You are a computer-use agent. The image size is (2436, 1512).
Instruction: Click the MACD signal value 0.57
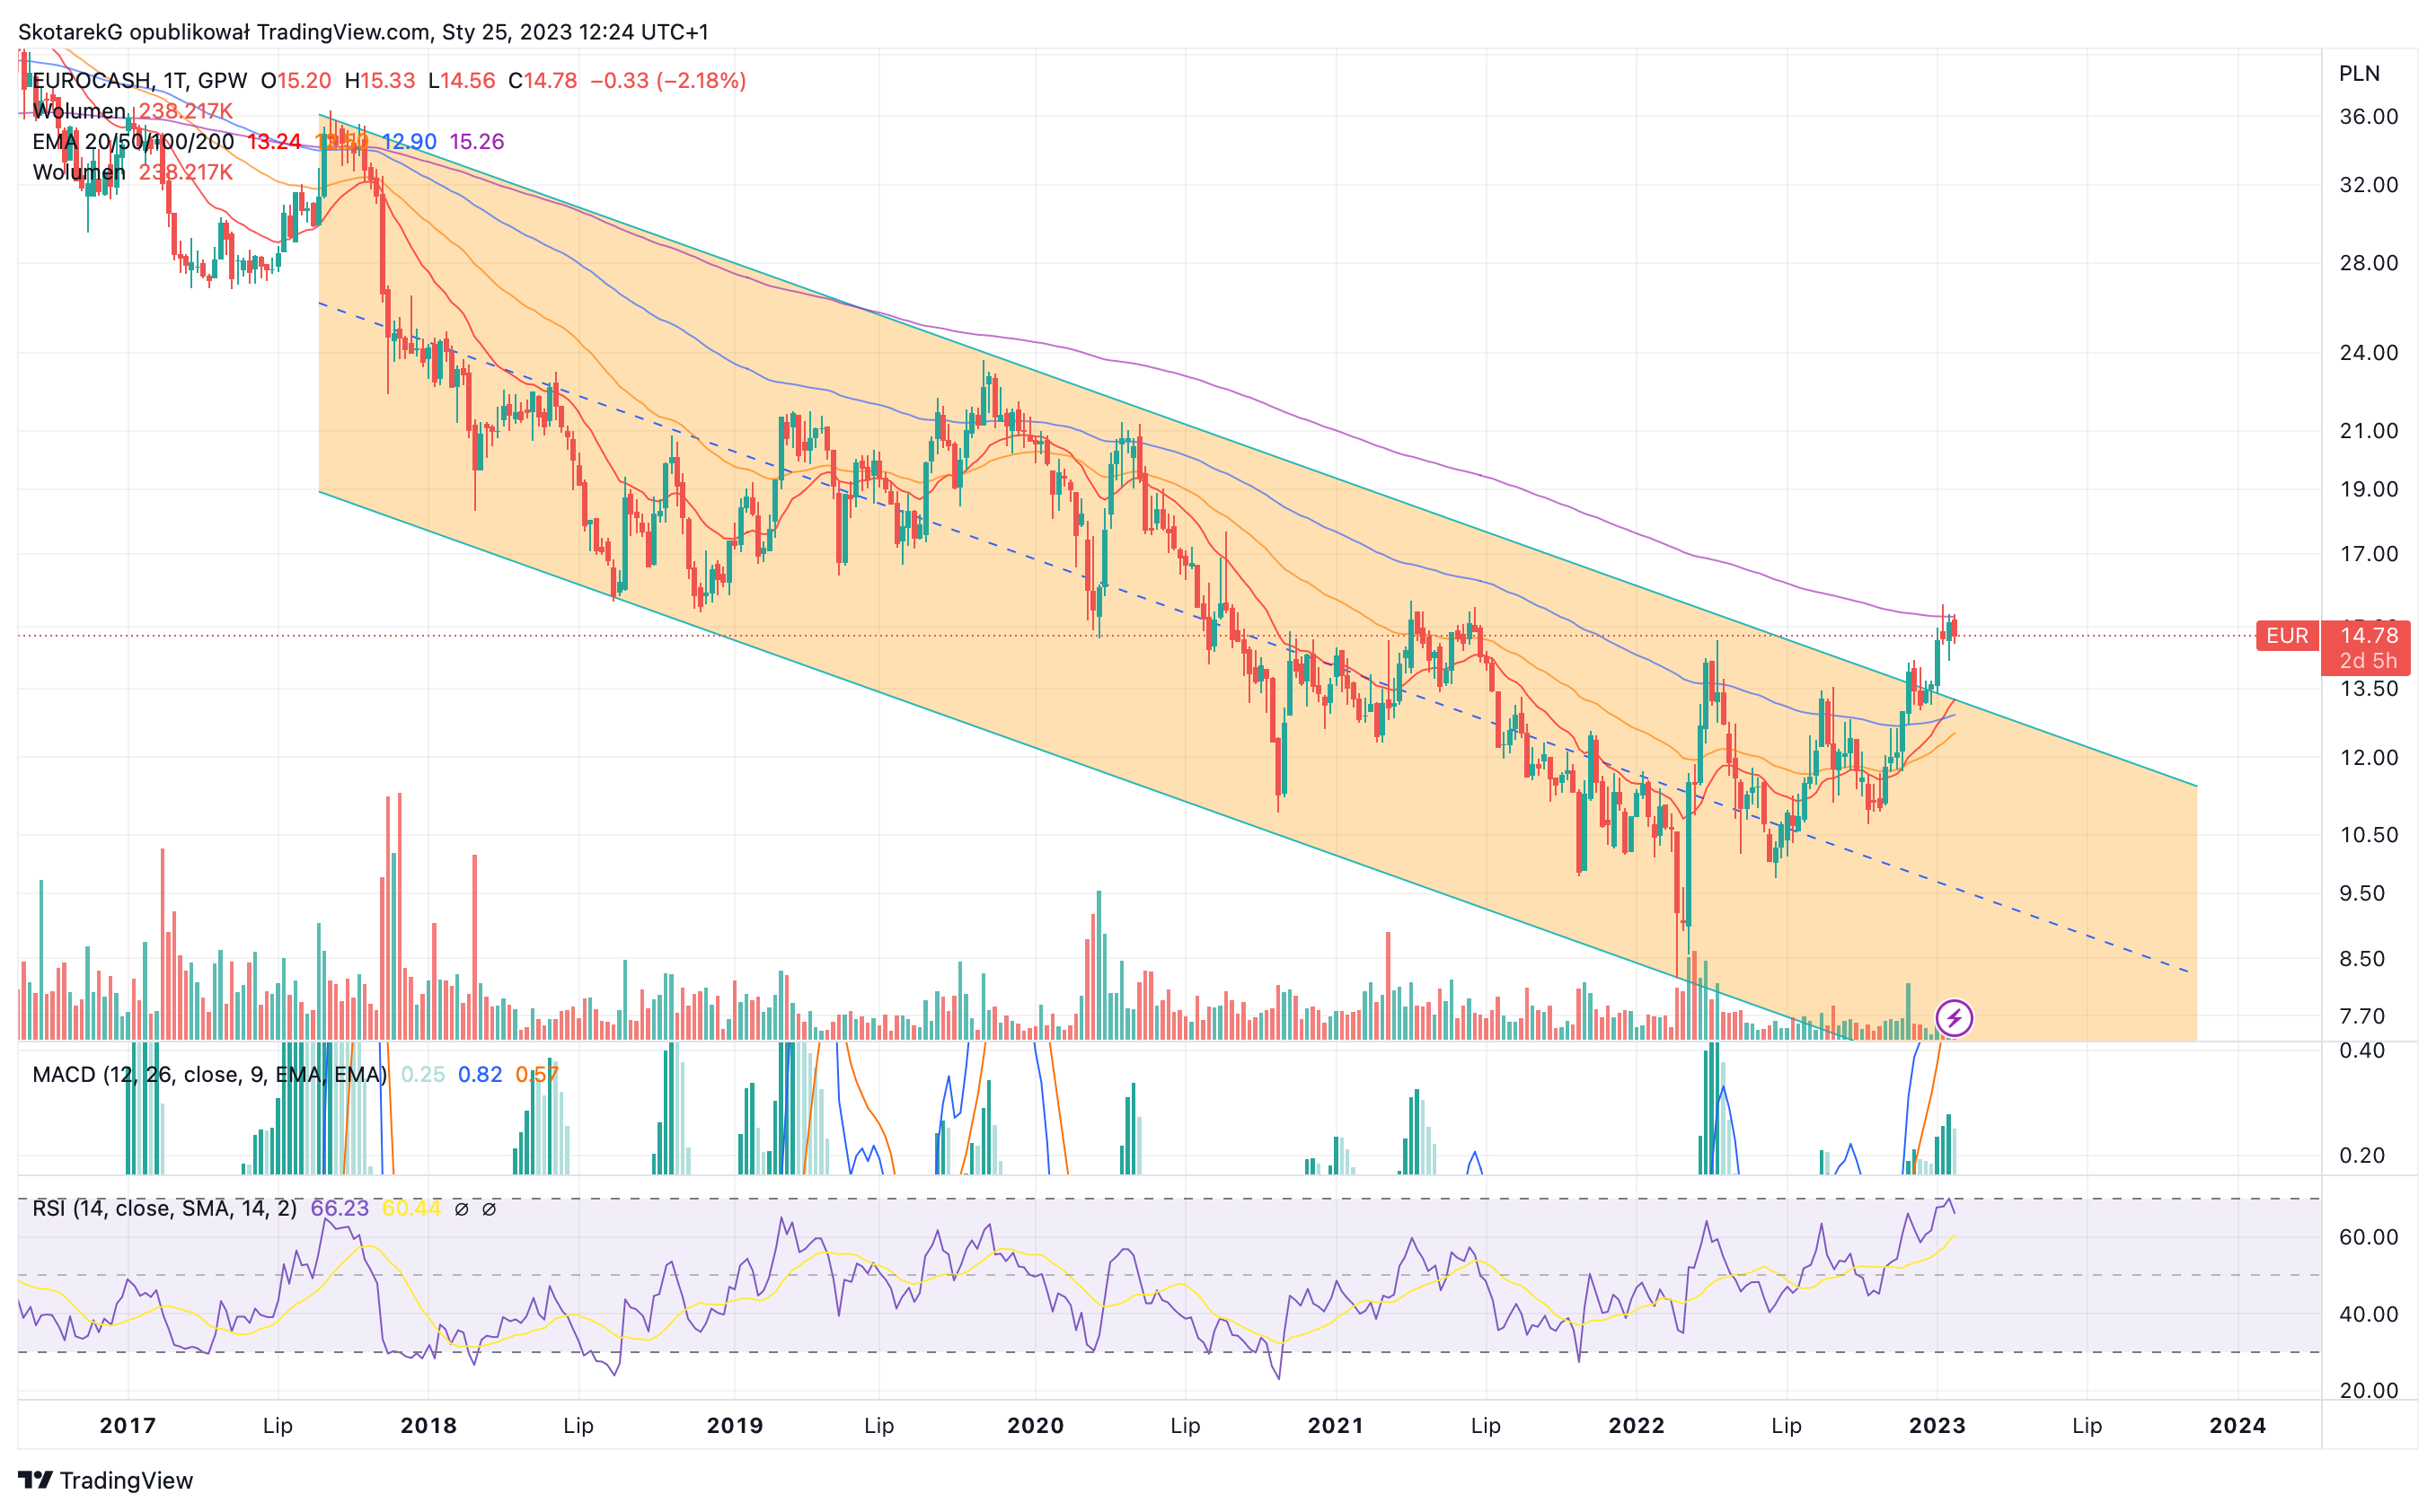click(537, 1075)
